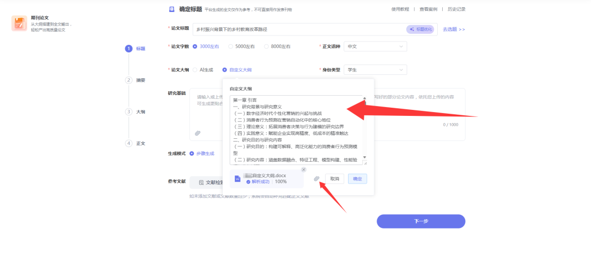Click outline line 一、研究背景与研究意义
591x270 pixels.
pyautogui.click(x=257, y=107)
